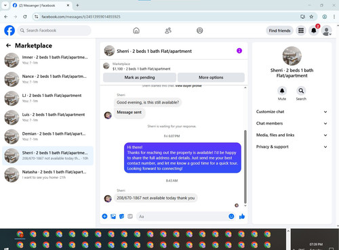The height and width of the screenshot is (250, 339).
Task: Click the blue "Hi there!" reply bubble
Action: point(182,158)
